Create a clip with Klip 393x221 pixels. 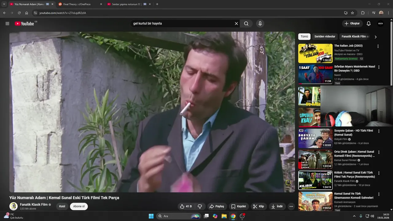(x=259, y=206)
